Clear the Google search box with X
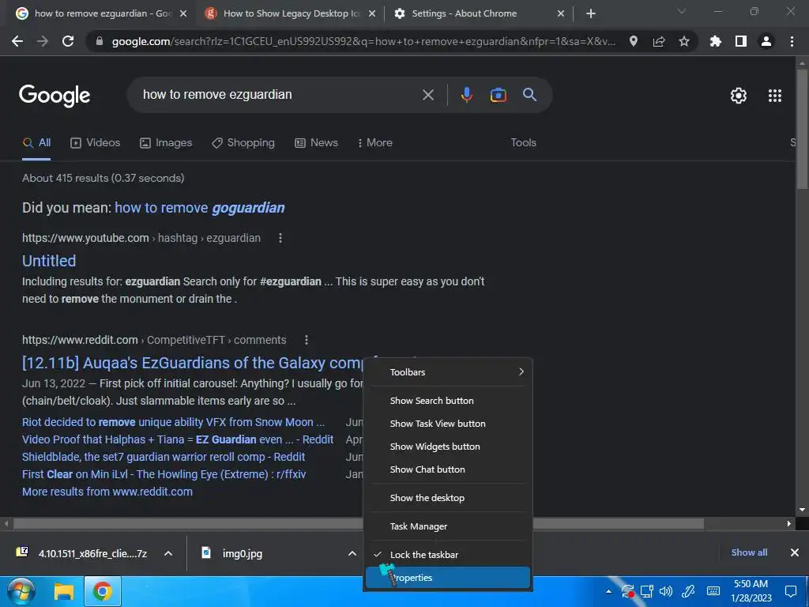The image size is (809, 607). [427, 95]
